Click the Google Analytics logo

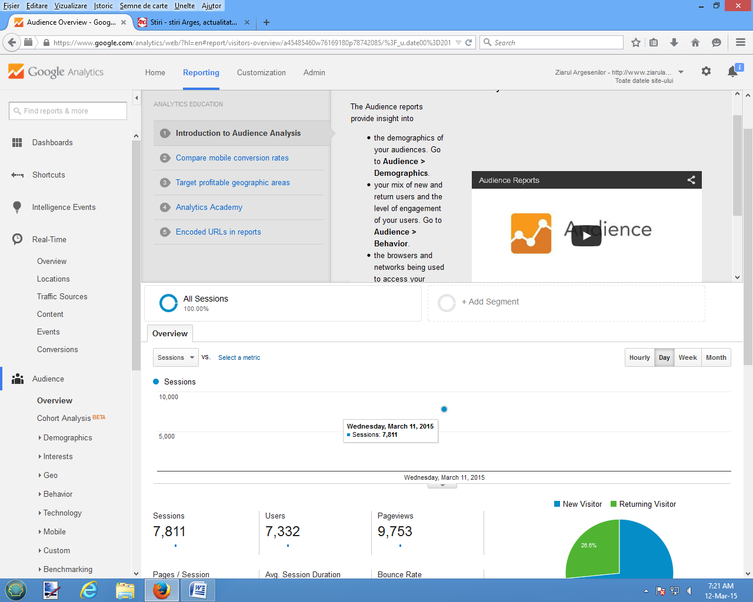pyautogui.click(x=56, y=72)
